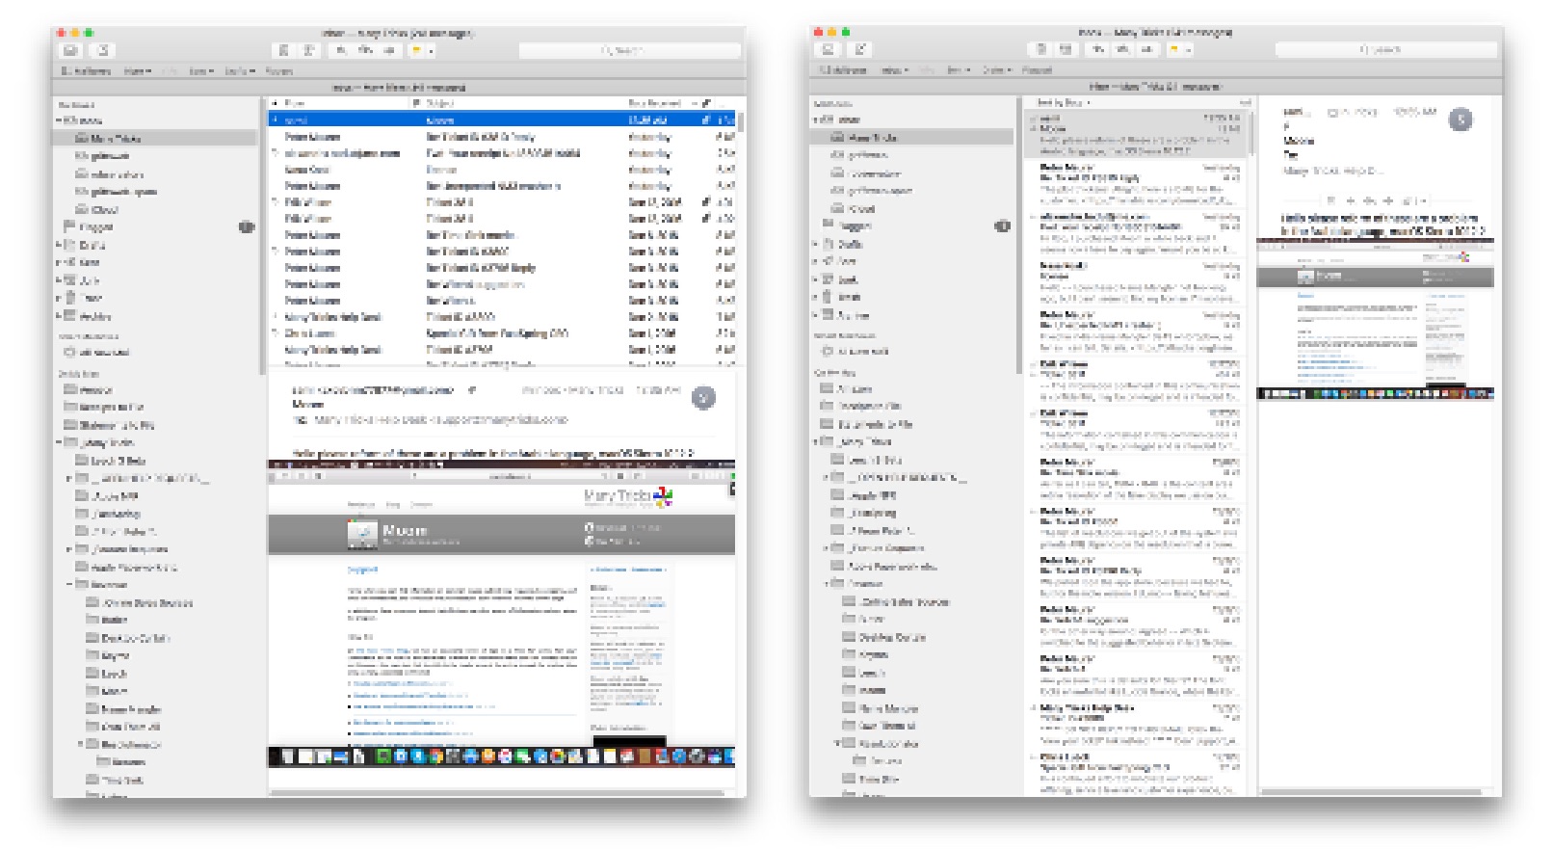Click Mailboxes button in right window favorites bar
This screenshot has height=849, width=1553.
843,70
